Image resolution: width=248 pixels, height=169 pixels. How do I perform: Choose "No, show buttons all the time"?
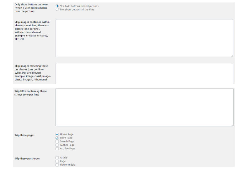click(57, 9)
